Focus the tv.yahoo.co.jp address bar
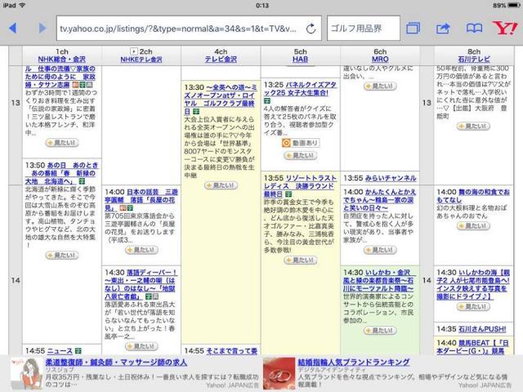The image size is (523, 392). click(x=189, y=29)
